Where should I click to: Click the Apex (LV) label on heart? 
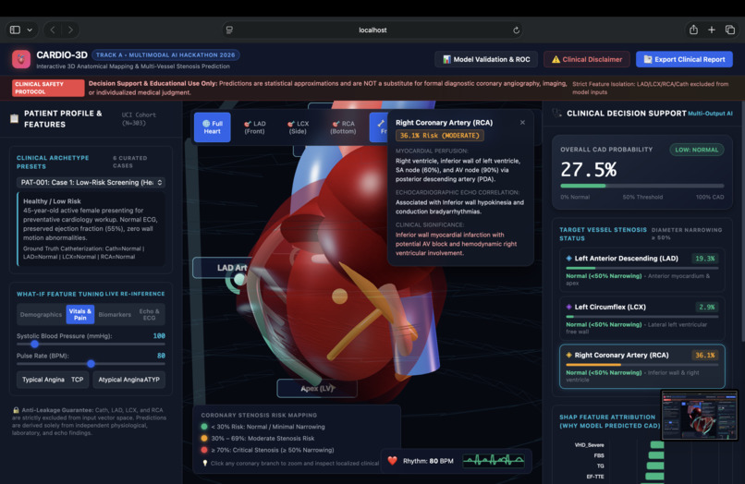317,389
